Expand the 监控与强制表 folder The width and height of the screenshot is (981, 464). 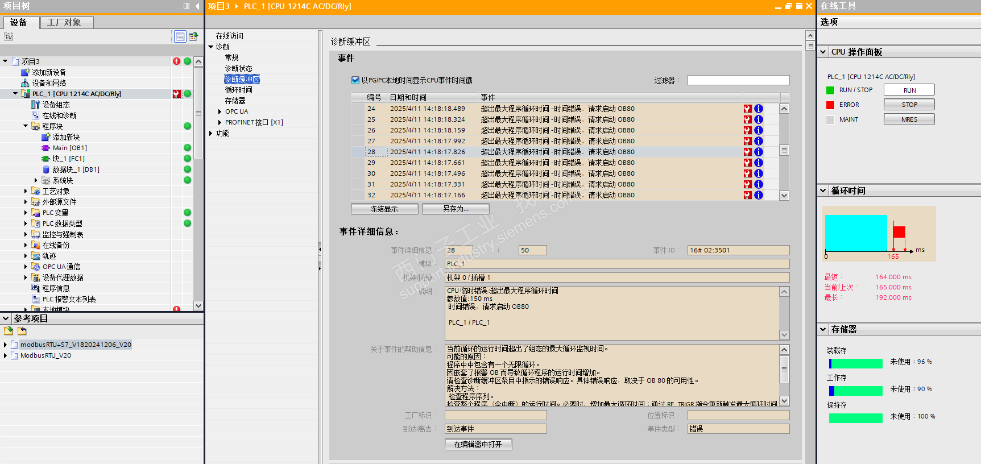26,234
